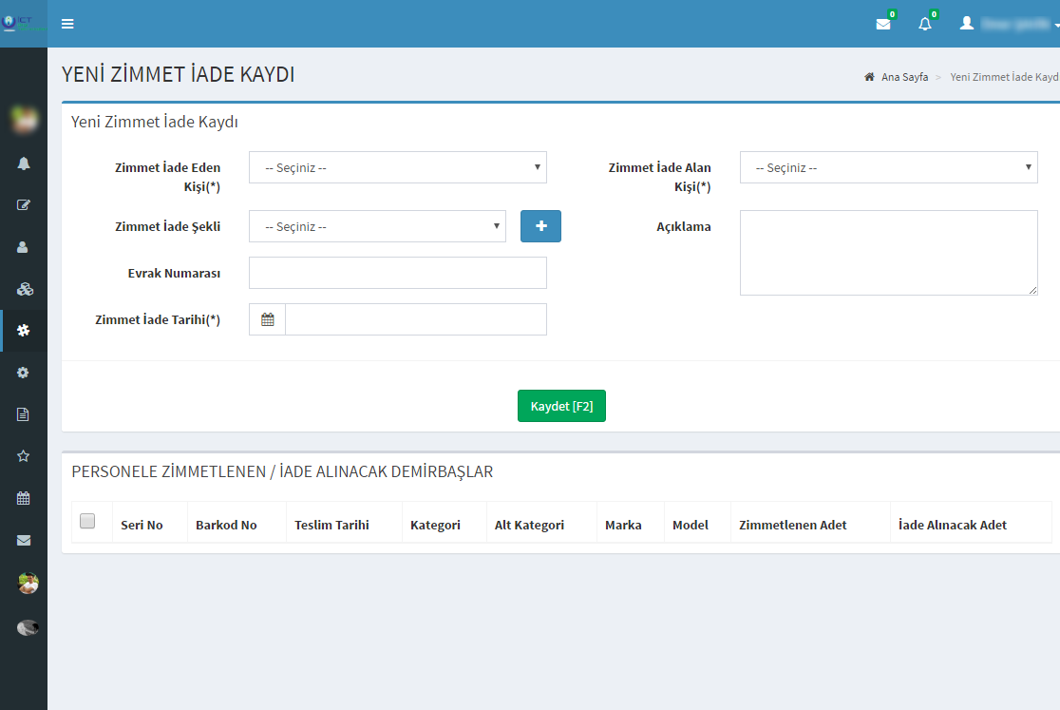Screen dimensions: 1060x710
Task: Open the Zimmet İade Şekli dropdown
Action: [x=377, y=226]
